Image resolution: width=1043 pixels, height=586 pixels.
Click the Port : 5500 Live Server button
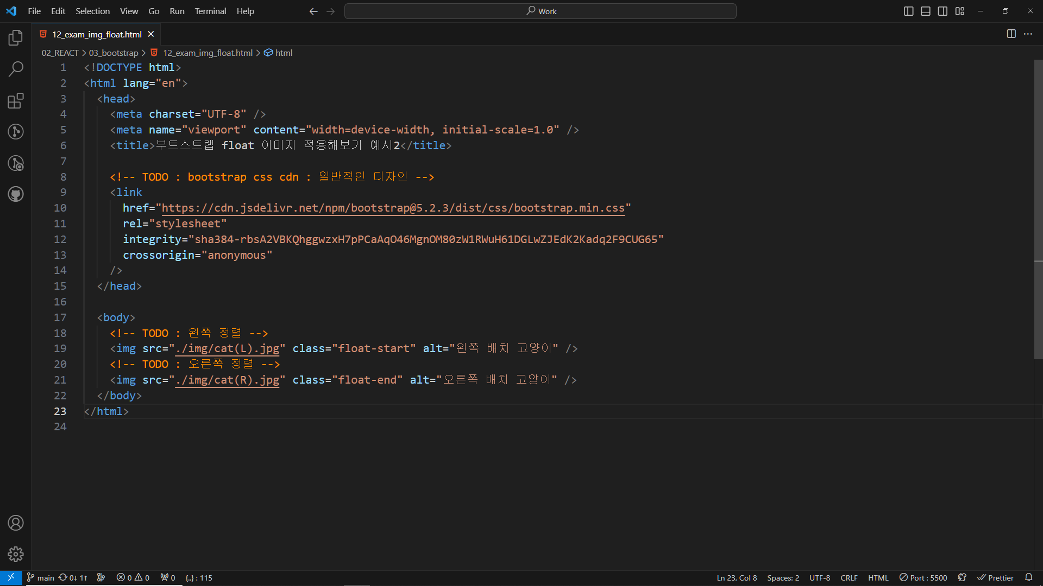pos(923,578)
